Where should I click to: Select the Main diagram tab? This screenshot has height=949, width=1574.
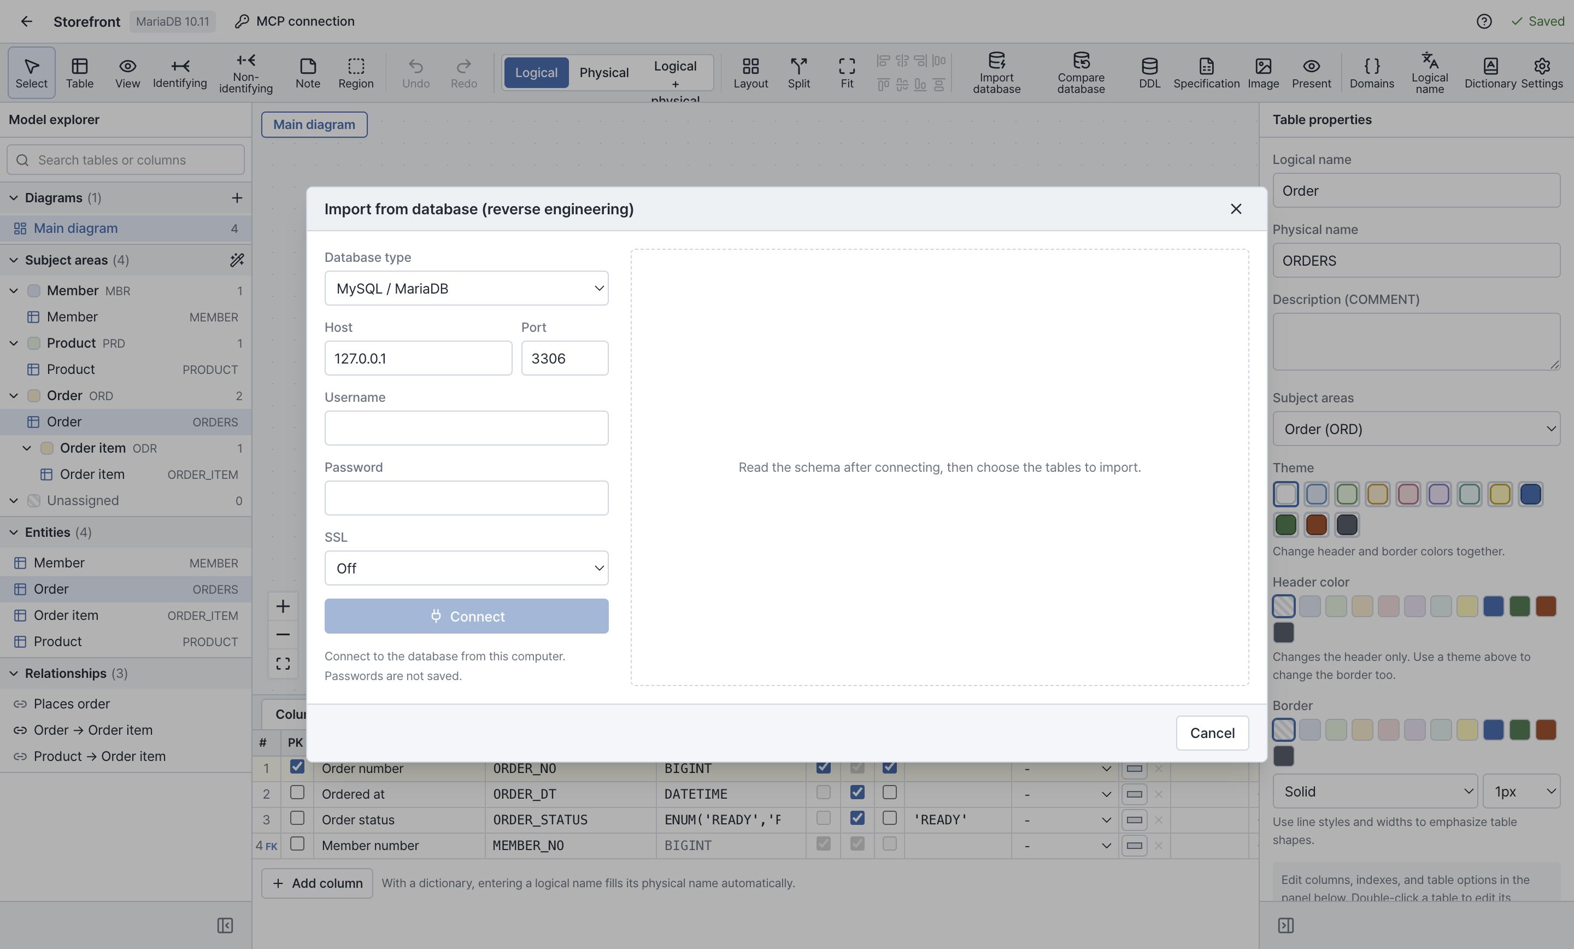[x=314, y=125]
